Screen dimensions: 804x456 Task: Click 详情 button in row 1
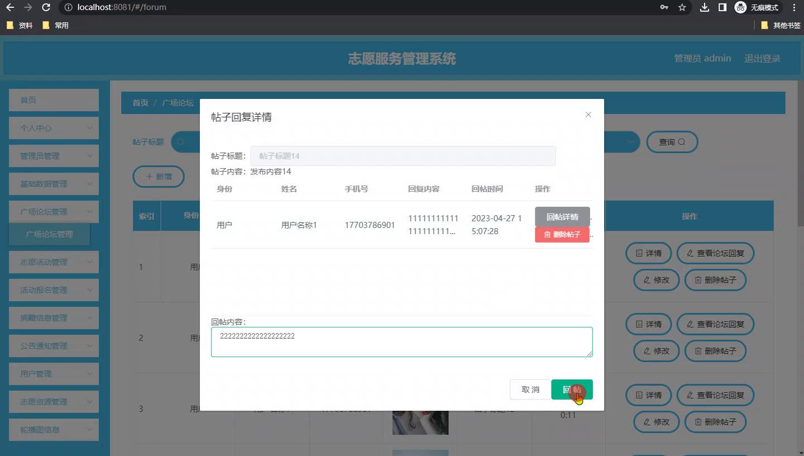point(648,253)
